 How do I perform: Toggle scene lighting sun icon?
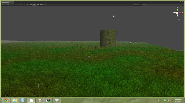[34, 5]
